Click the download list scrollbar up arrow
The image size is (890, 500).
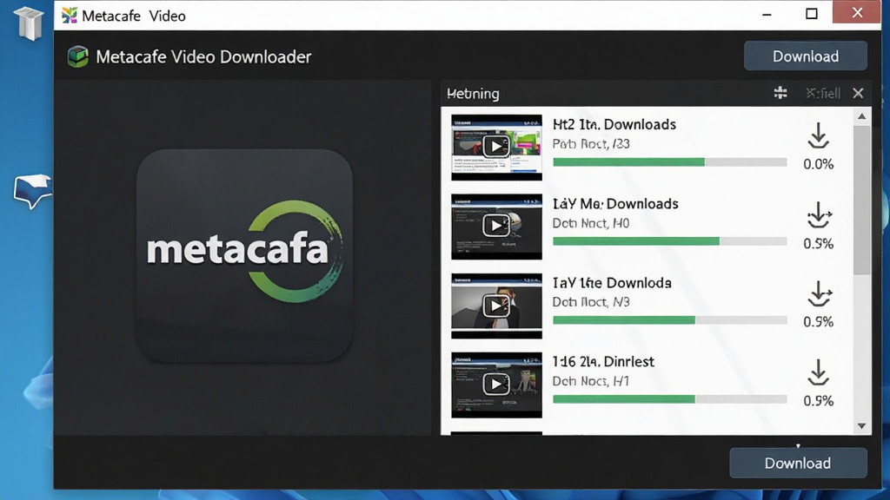861,117
